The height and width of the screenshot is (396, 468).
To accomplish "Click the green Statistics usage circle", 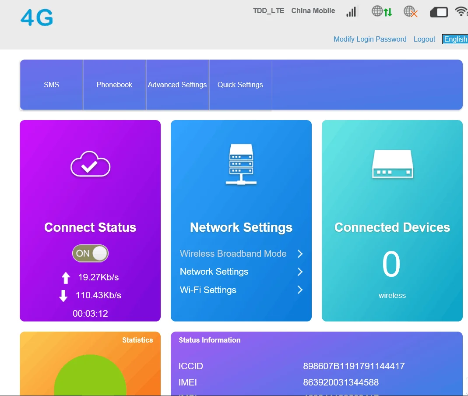I will [90, 377].
